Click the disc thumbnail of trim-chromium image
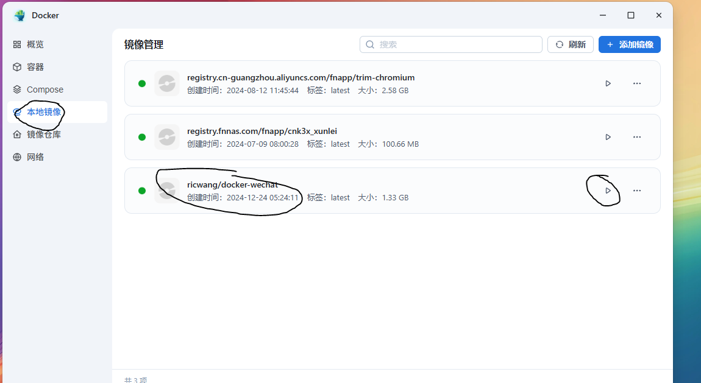The image size is (701, 383). click(x=167, y=83)
